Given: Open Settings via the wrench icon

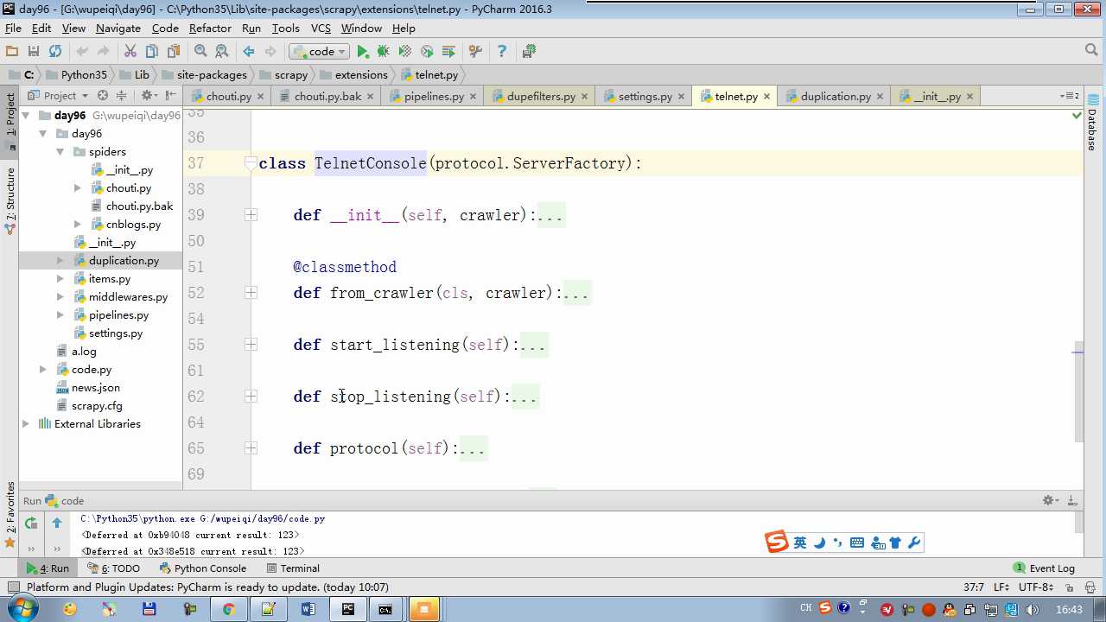Looking at the screenshot, I should [x=475, y=51].
